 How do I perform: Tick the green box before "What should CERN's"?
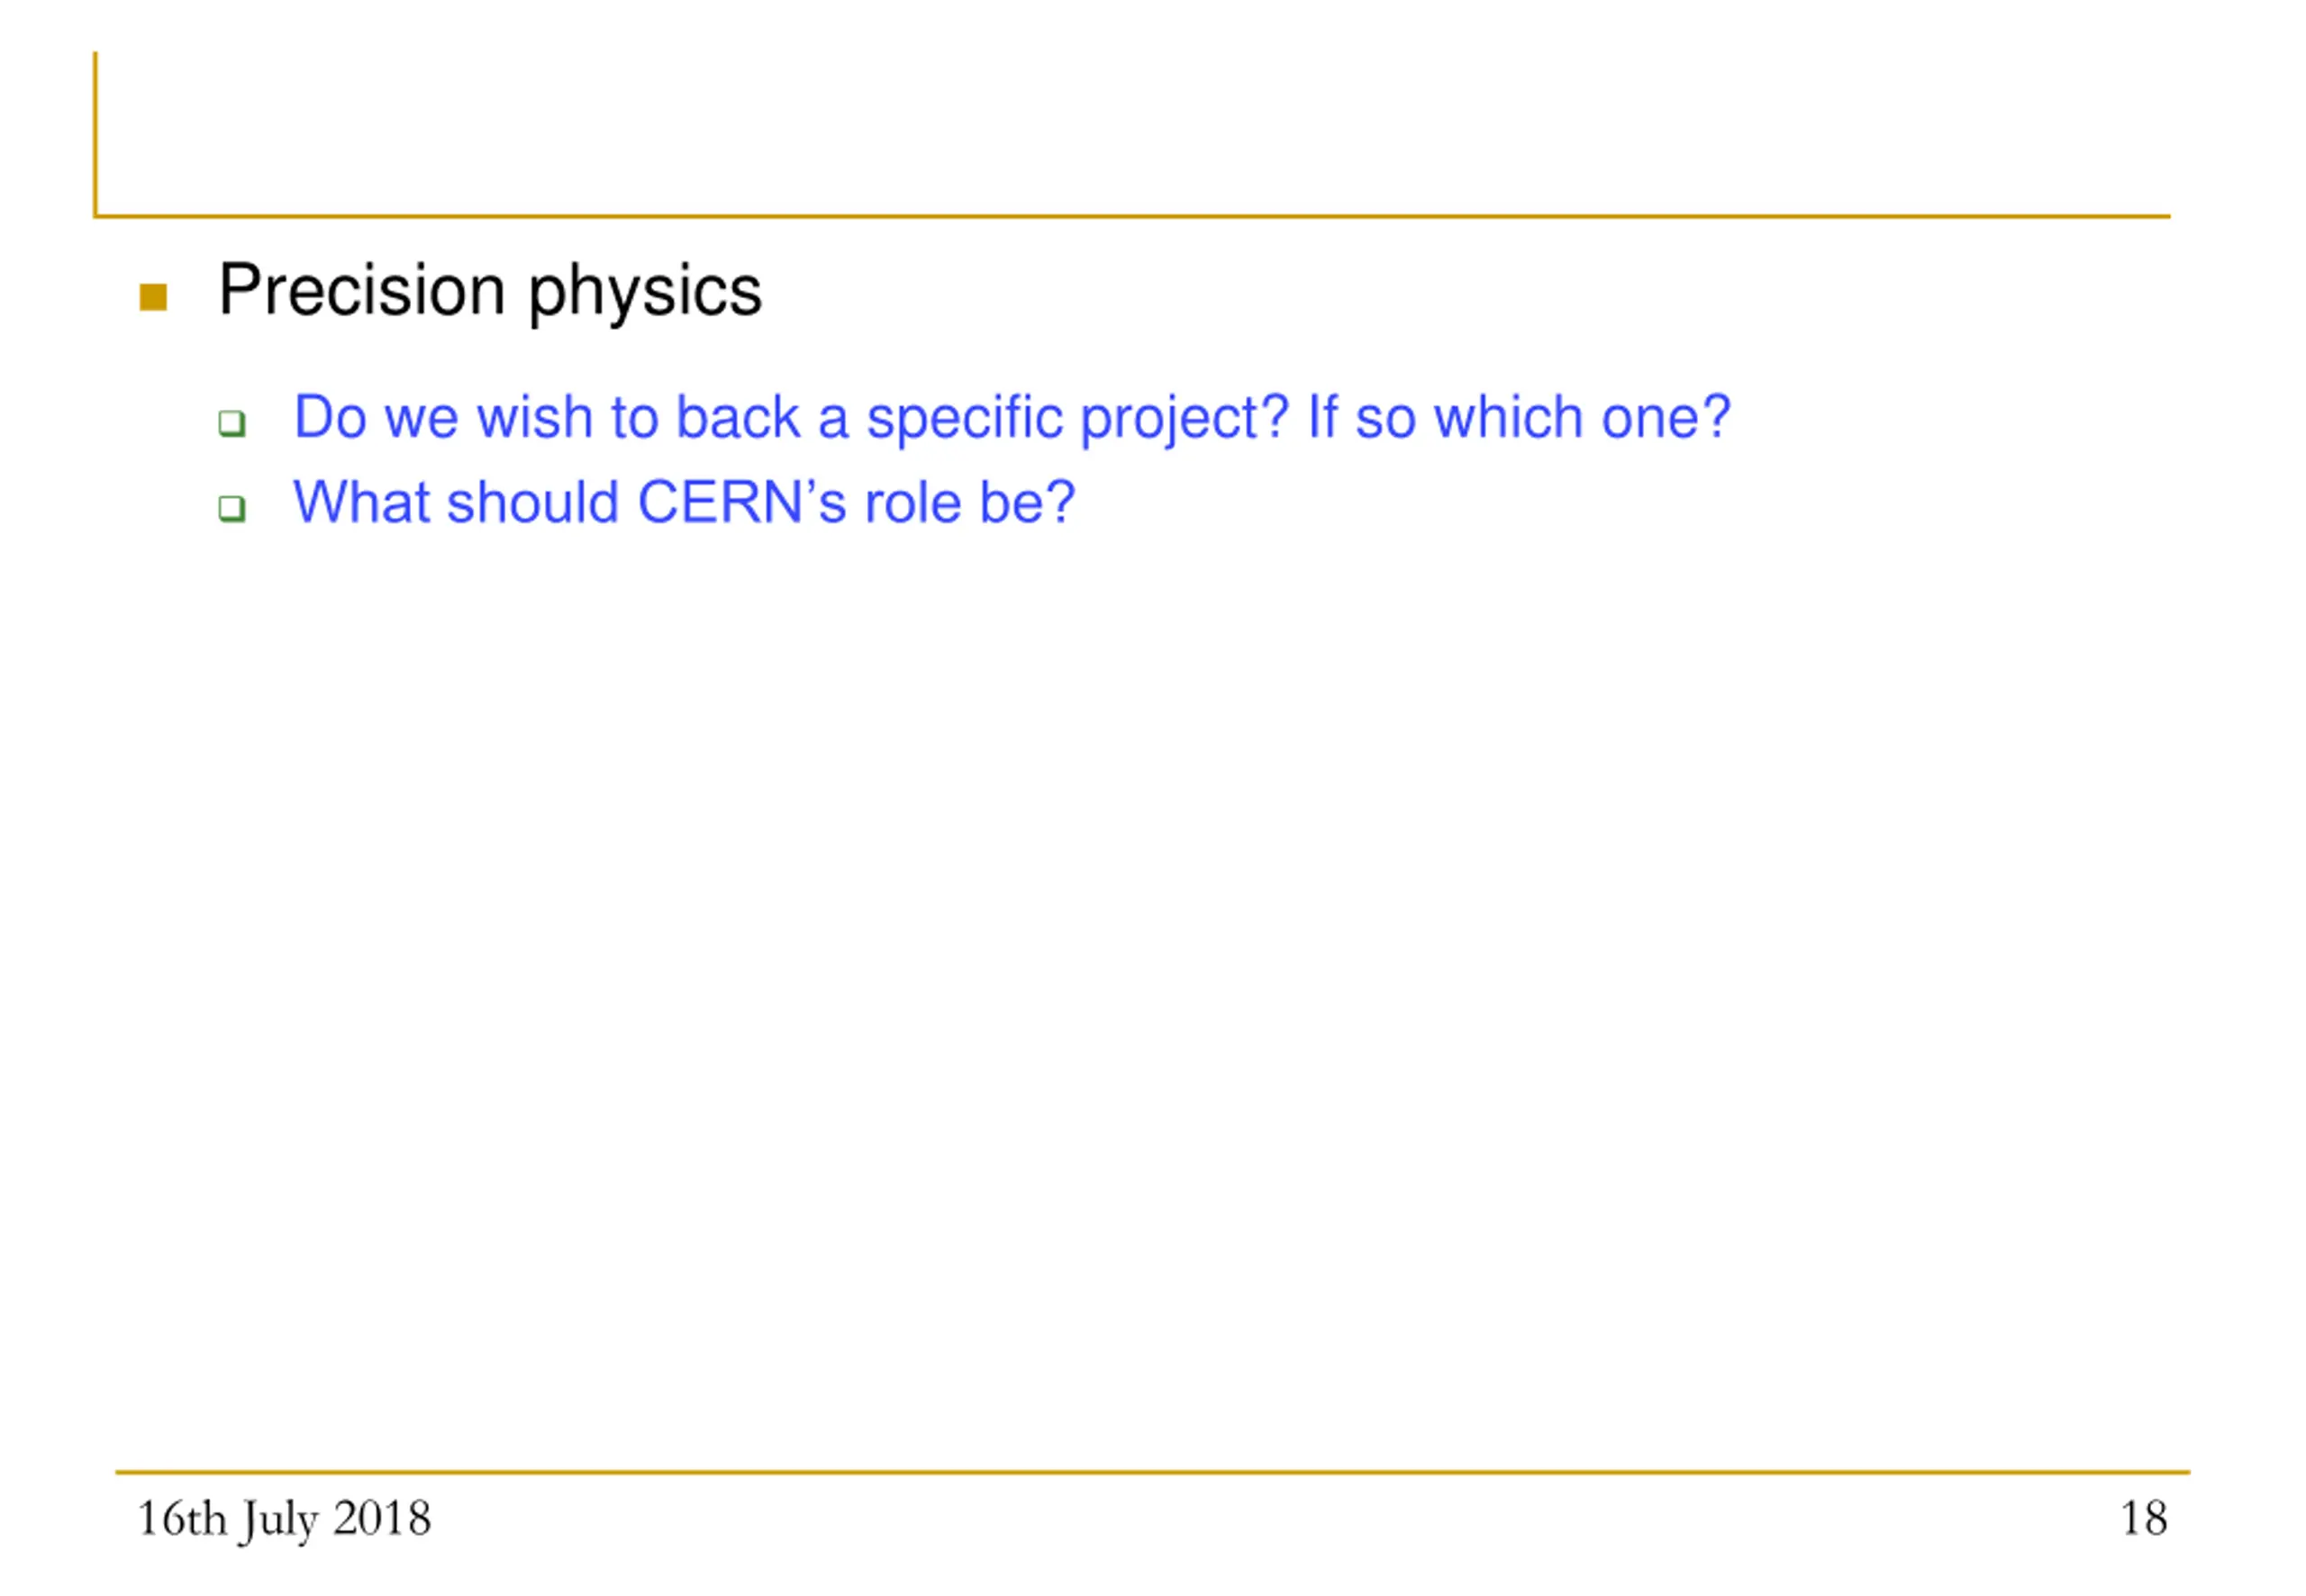pyautogui.click(x=232, y=508)
